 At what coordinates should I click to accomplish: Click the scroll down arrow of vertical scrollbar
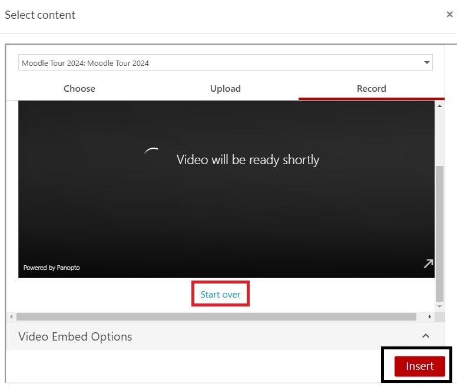(x=439, y=306)
